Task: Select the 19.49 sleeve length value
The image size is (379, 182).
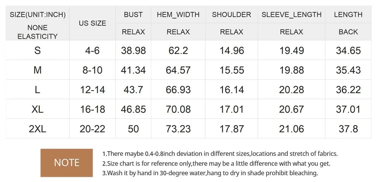Action: point(291,50)
